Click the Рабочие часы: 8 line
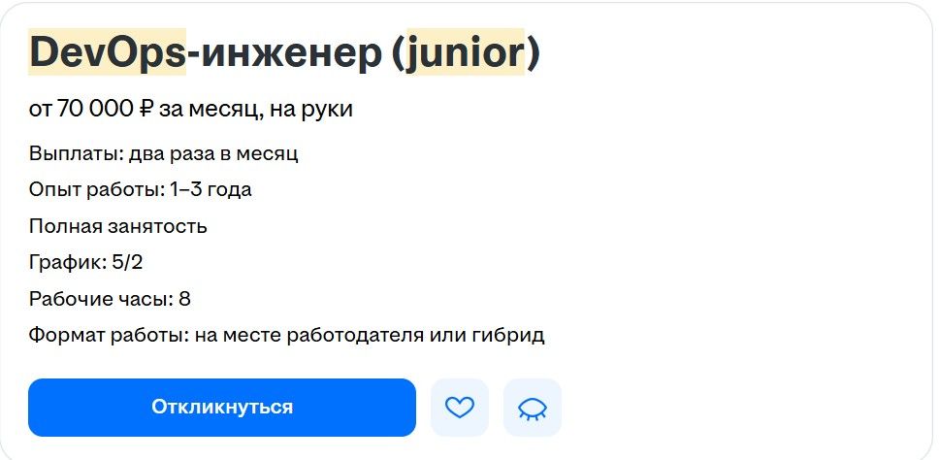This screenshot has width=939, height=460. point(110,298)
